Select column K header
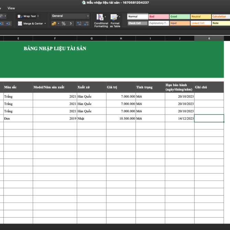This screenshot has width=230, height=230. tap(209, 38)
